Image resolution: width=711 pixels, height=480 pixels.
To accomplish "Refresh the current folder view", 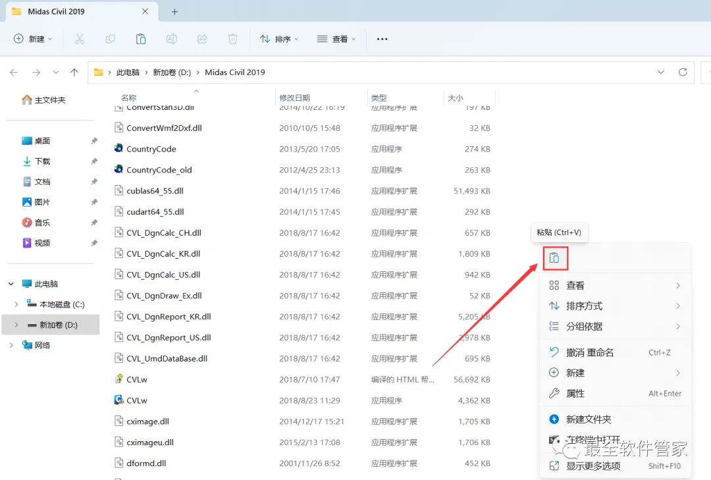I will [x=683, y=72].
